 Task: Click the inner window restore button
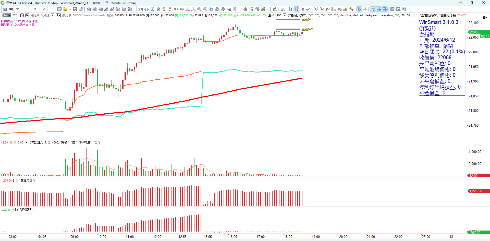point(35,9)
